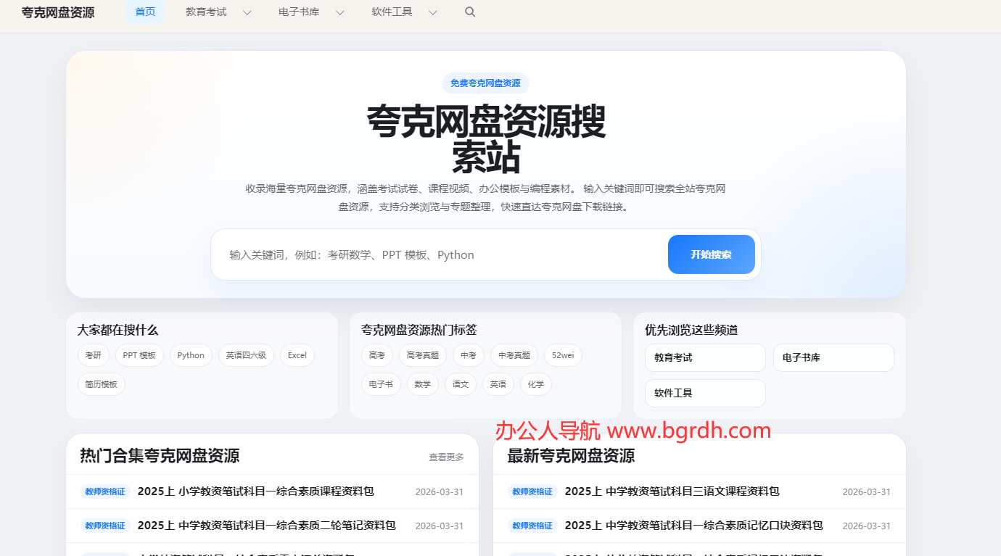
Task: Open 软件工具 menu item in navbar
Action: 392,12
